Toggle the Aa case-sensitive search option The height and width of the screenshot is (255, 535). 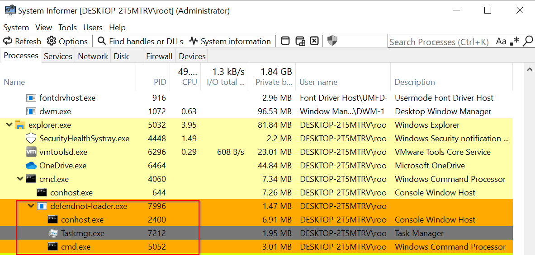[501, 42]
